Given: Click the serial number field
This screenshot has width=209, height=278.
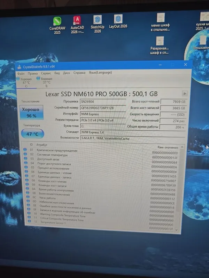Looking at the screenshot, I should pos(103,108).
